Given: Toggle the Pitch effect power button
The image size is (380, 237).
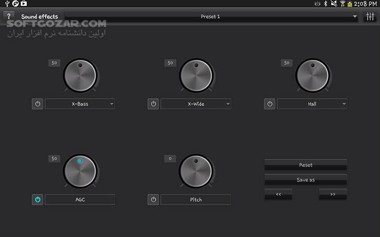Looking at the screenshot, I should click(153, 200).
